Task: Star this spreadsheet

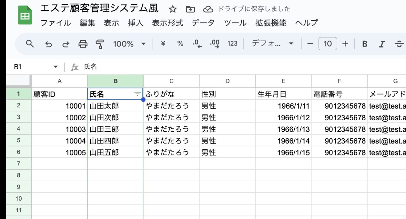Action: tap(173, 9)
